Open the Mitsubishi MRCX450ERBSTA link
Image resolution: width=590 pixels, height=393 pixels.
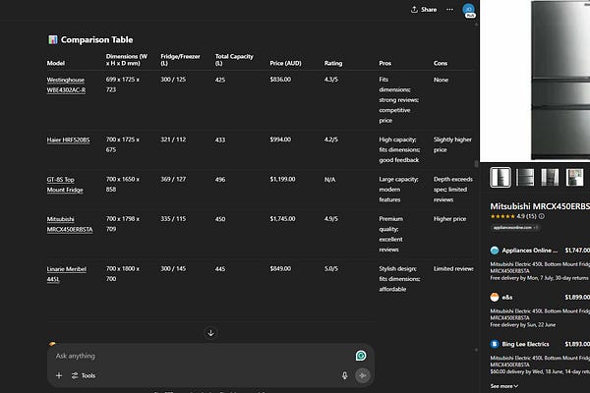[70, 224]
